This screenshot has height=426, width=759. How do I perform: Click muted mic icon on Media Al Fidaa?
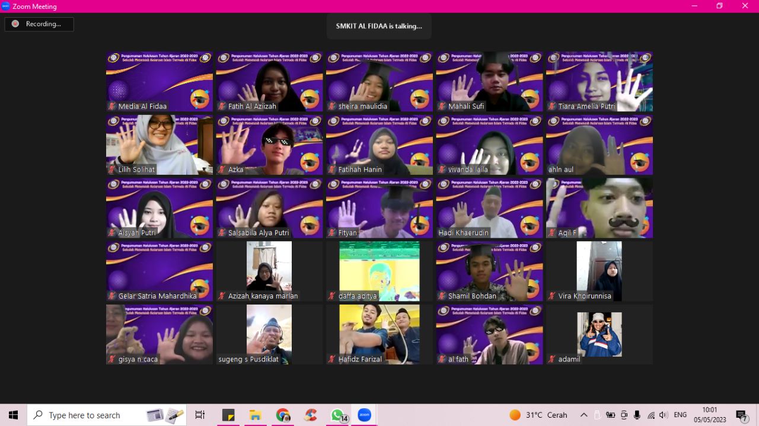(112, 107)
